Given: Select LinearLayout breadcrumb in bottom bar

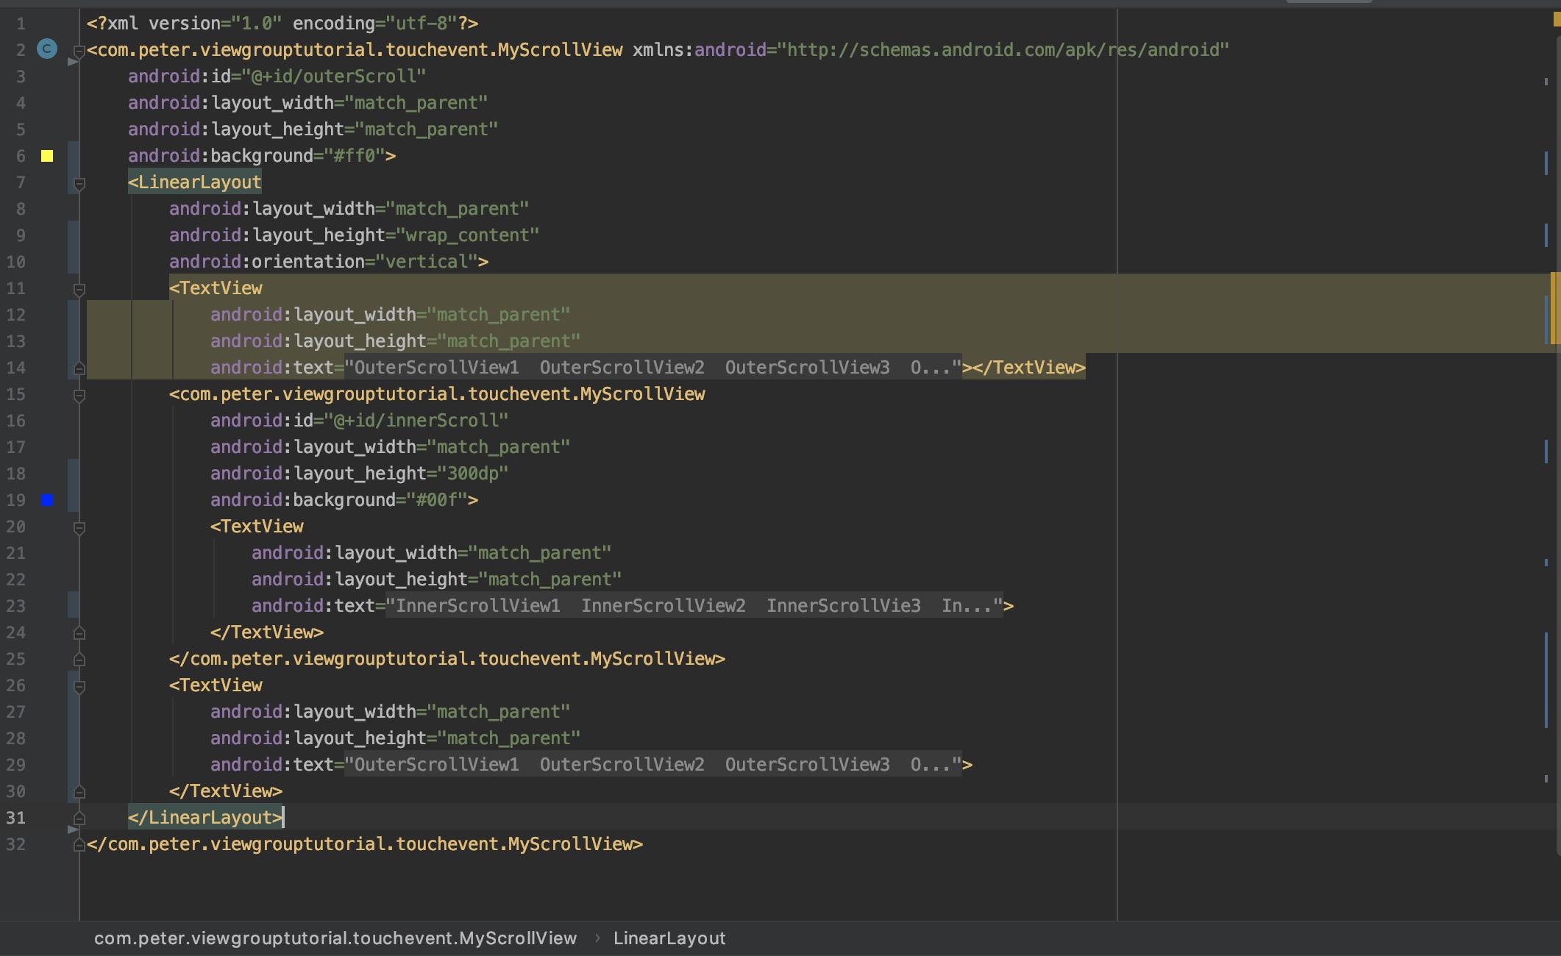Looking at the screenshot, I should click(669, 938).
